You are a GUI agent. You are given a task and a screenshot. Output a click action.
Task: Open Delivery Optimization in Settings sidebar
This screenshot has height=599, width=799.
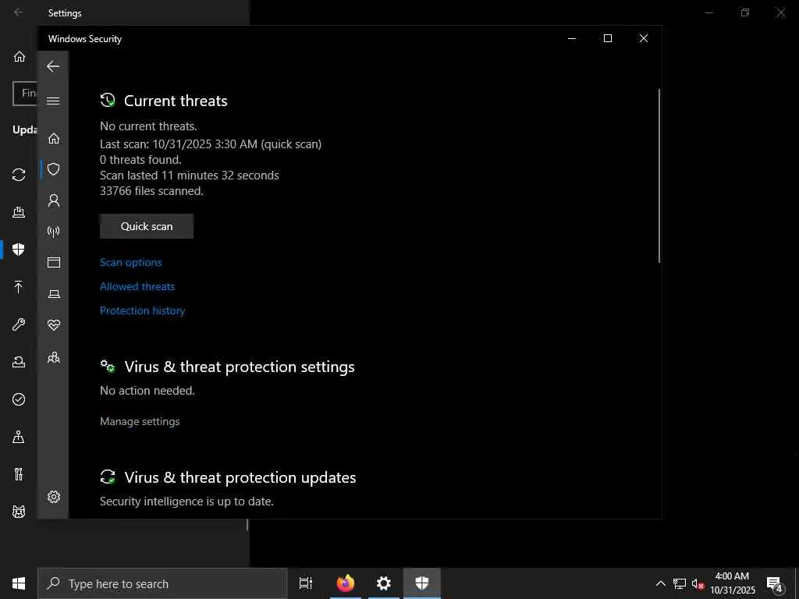click(19, 212)
